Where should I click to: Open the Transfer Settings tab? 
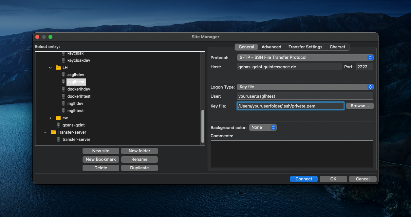(x=305, y=47)
